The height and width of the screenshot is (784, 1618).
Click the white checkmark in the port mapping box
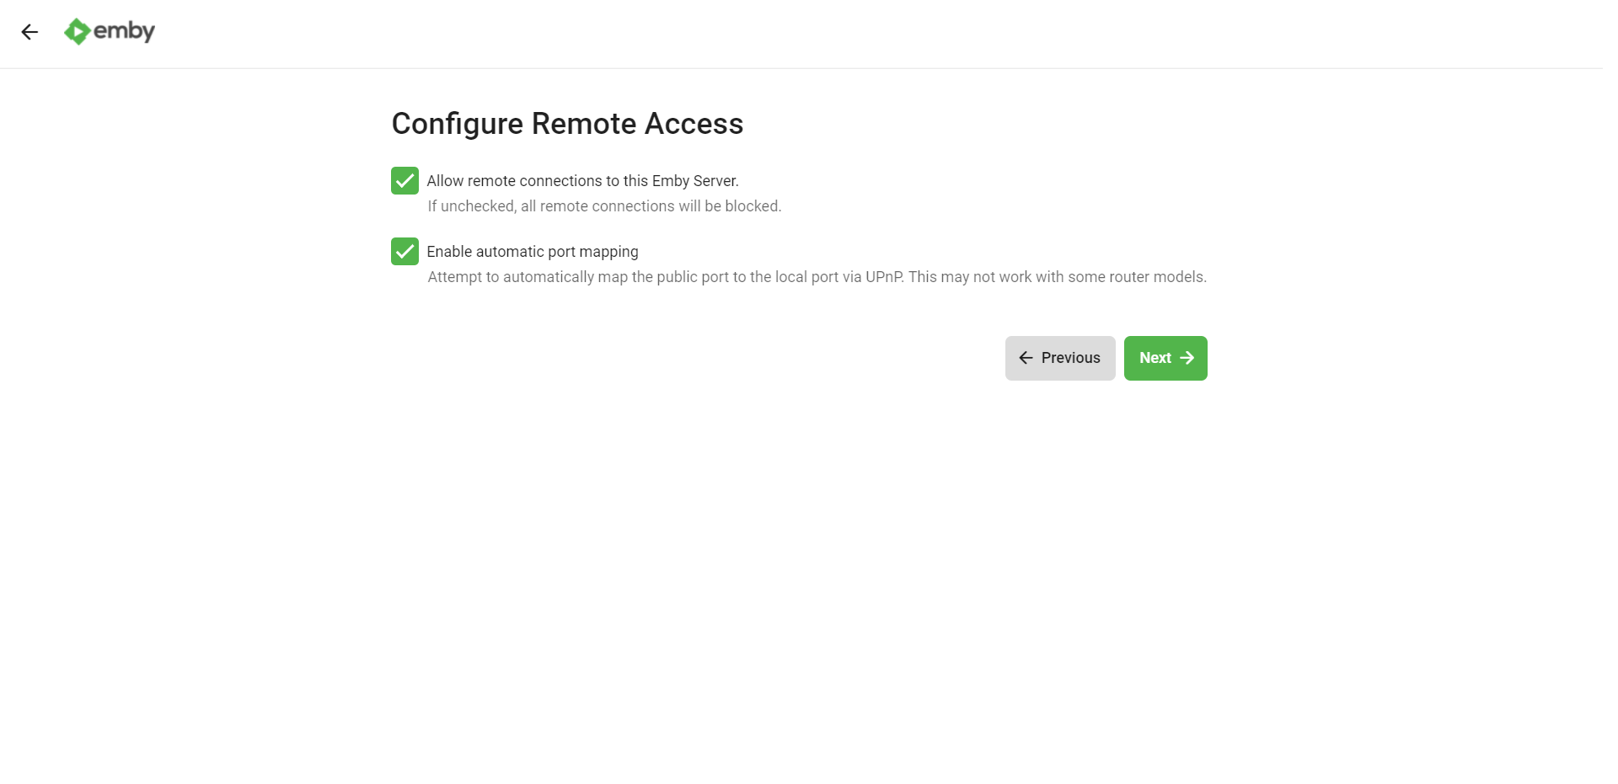tap(404, 252)
